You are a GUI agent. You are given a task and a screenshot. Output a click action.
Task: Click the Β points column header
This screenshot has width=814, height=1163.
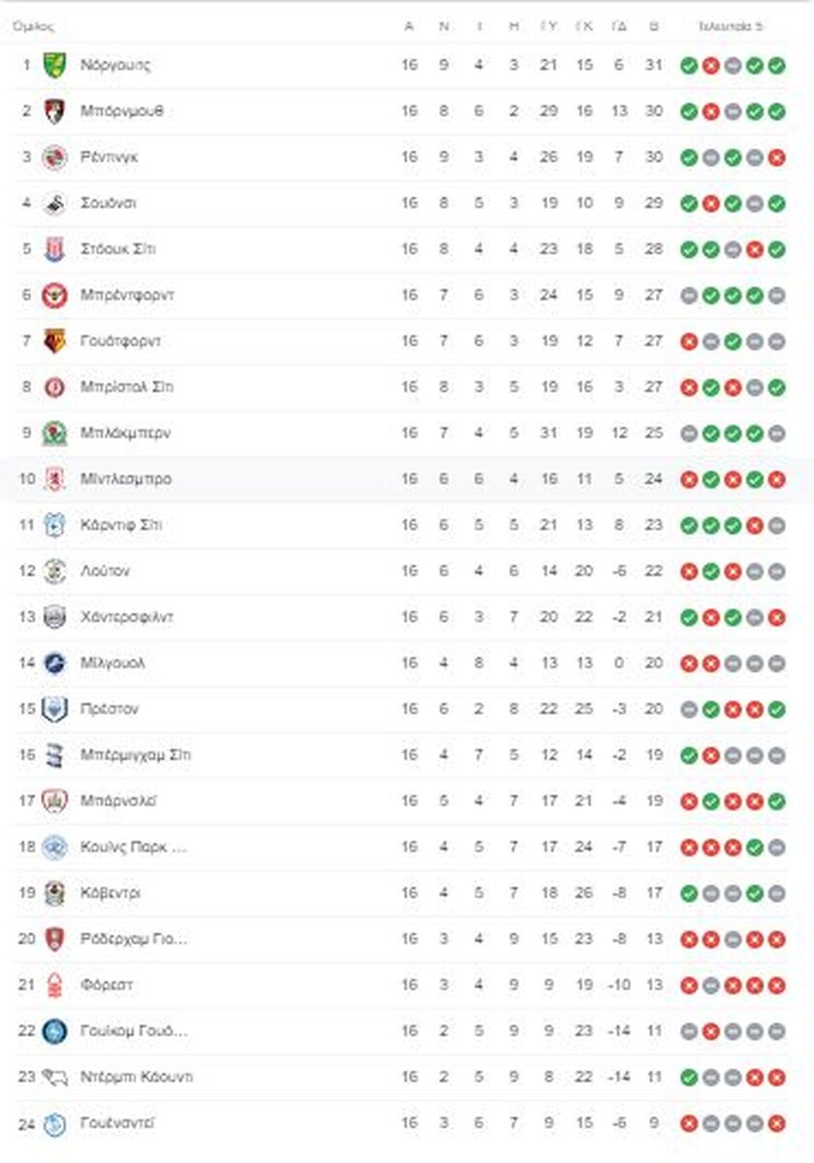[653, 27]
